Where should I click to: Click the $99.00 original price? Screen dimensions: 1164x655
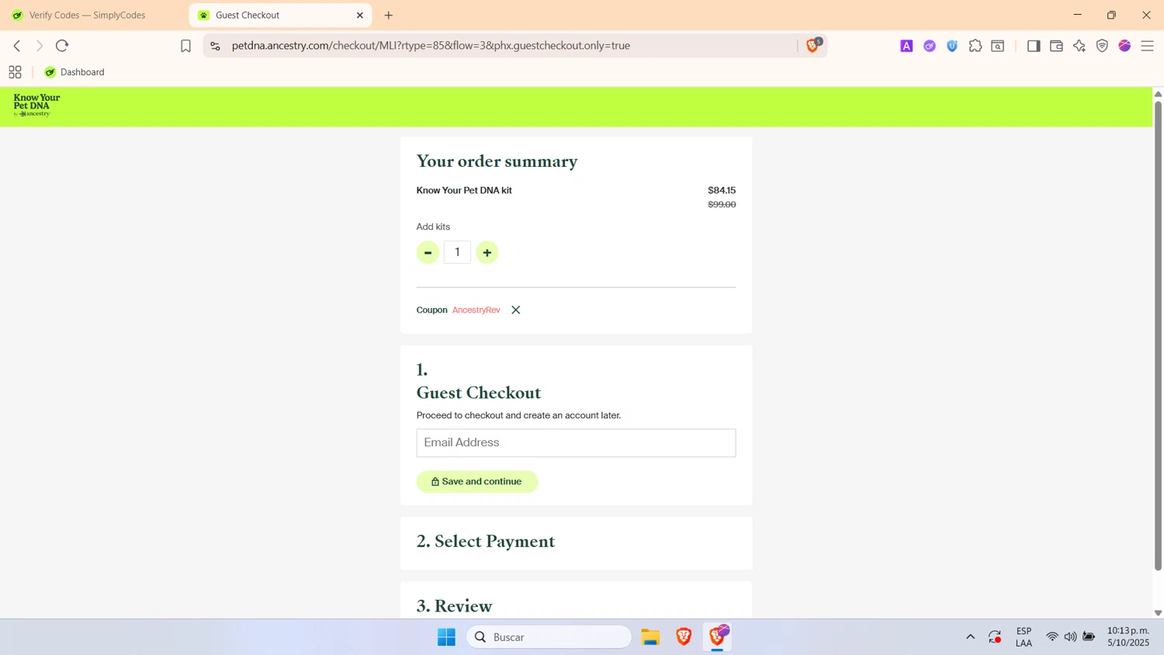click(722, 205)
